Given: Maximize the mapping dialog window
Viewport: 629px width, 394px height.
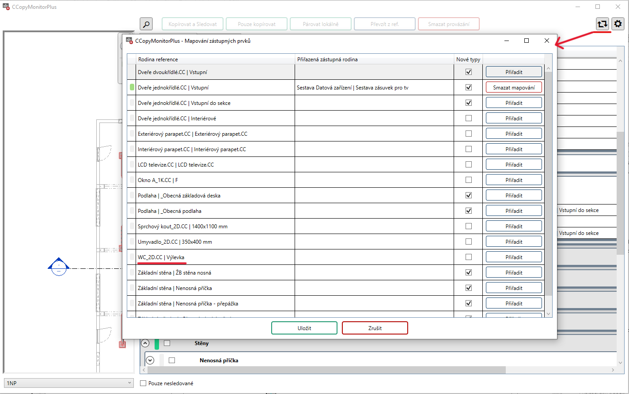Looking at the screenshot, I should (x=526, y=41).
